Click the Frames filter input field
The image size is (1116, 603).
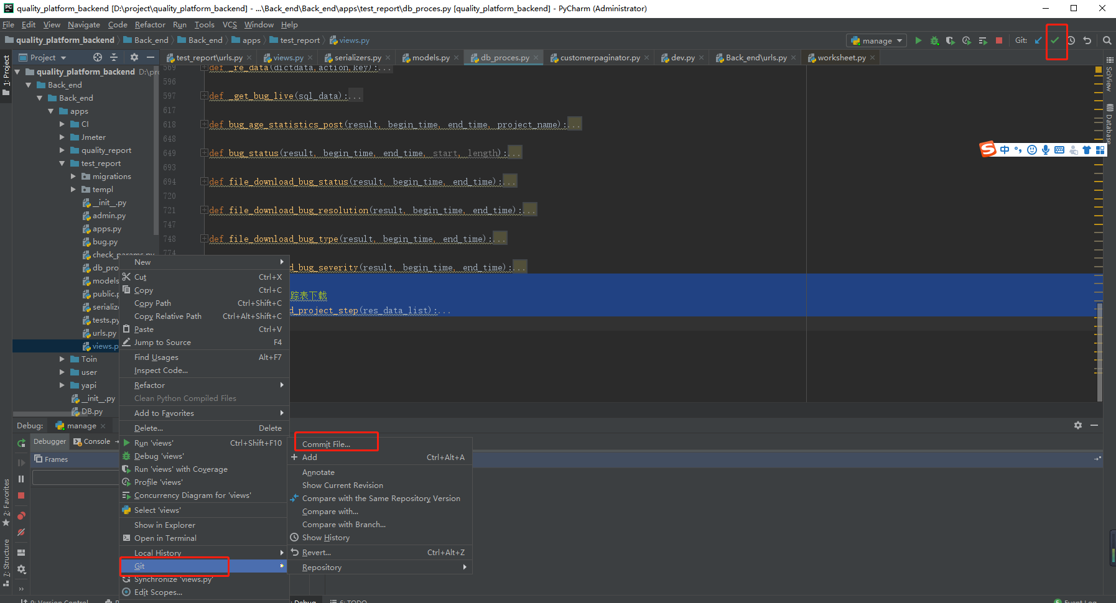(75, 477)
